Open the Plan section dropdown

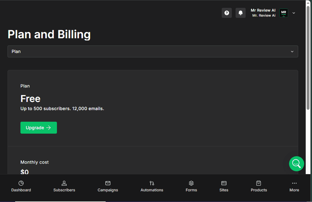[x=153, y=51]
